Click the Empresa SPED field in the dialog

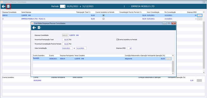[x=129, y=48]
